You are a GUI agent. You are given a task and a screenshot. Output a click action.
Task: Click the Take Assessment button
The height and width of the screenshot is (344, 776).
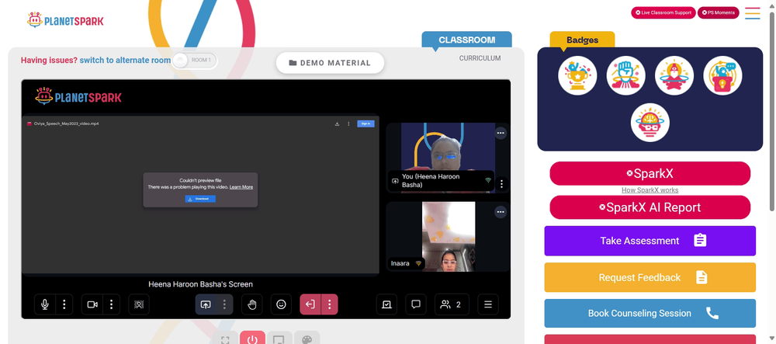(650, 241)
